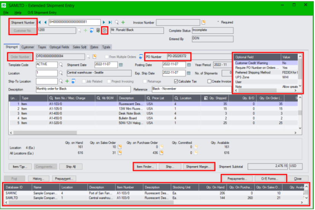Image resolution: width=315 pixels, height=210 pixels.
Task: Click info icon beside From Multiple Orders
Action: [x=141, y=57]
